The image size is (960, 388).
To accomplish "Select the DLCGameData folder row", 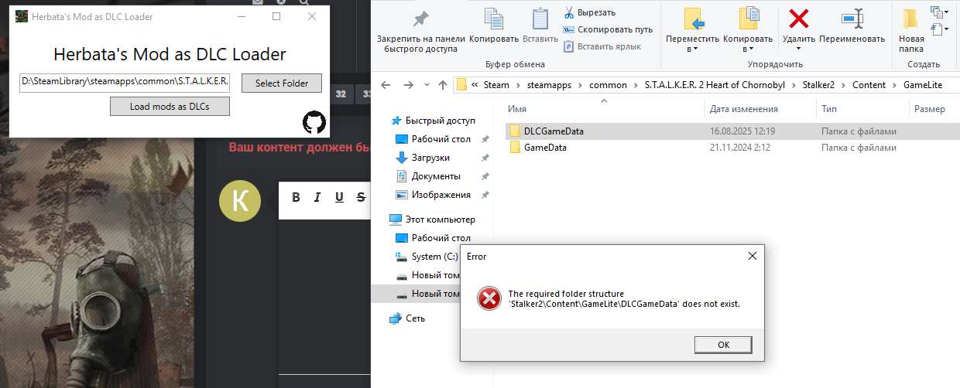I will 732,131.
